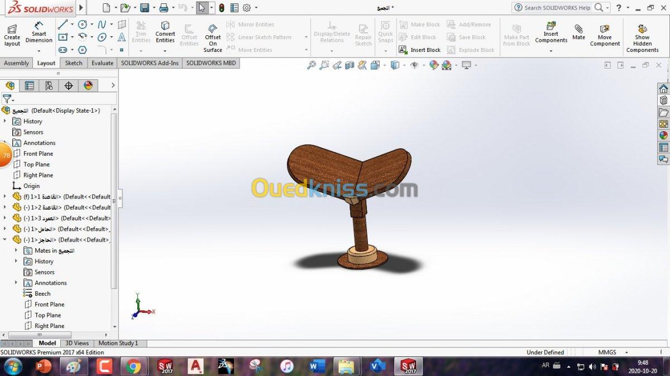The image size is (670, 376).
Task: Open the DisplayManager tab icon
Action: point(88,85)
